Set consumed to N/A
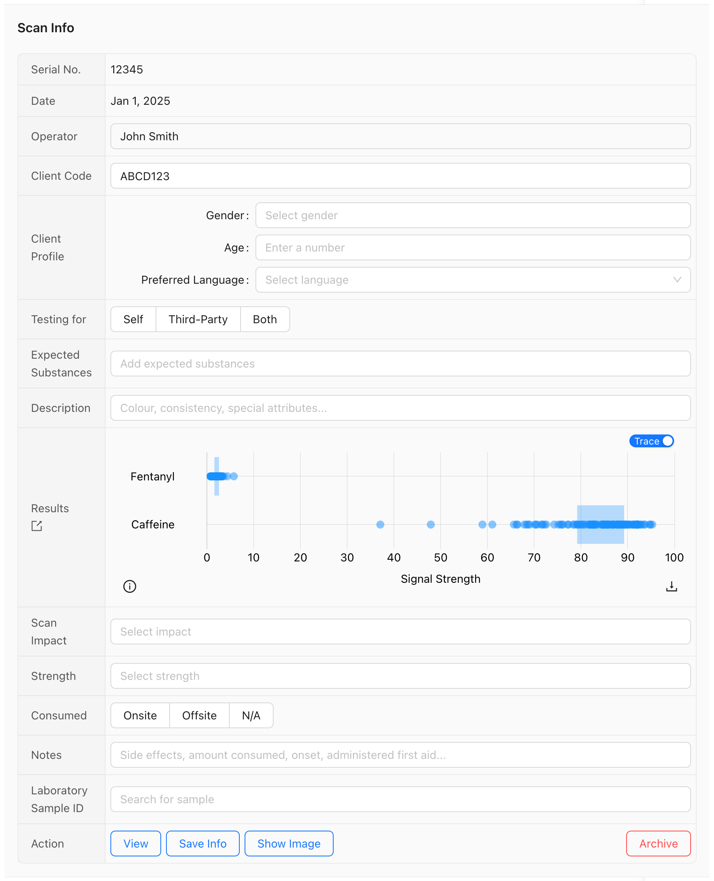Image resolution: width=714 pixels, height=881 pixels. [x=251, y=715]
